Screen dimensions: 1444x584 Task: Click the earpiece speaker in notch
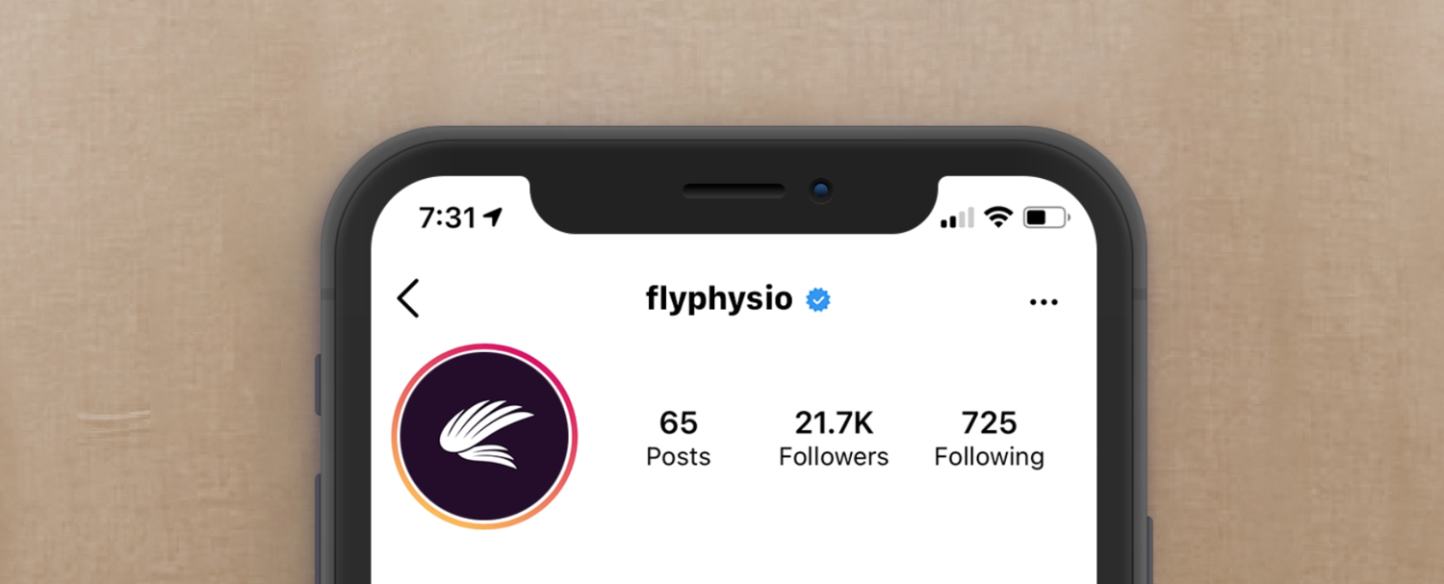pyautogui.click(x=735, y=191)
